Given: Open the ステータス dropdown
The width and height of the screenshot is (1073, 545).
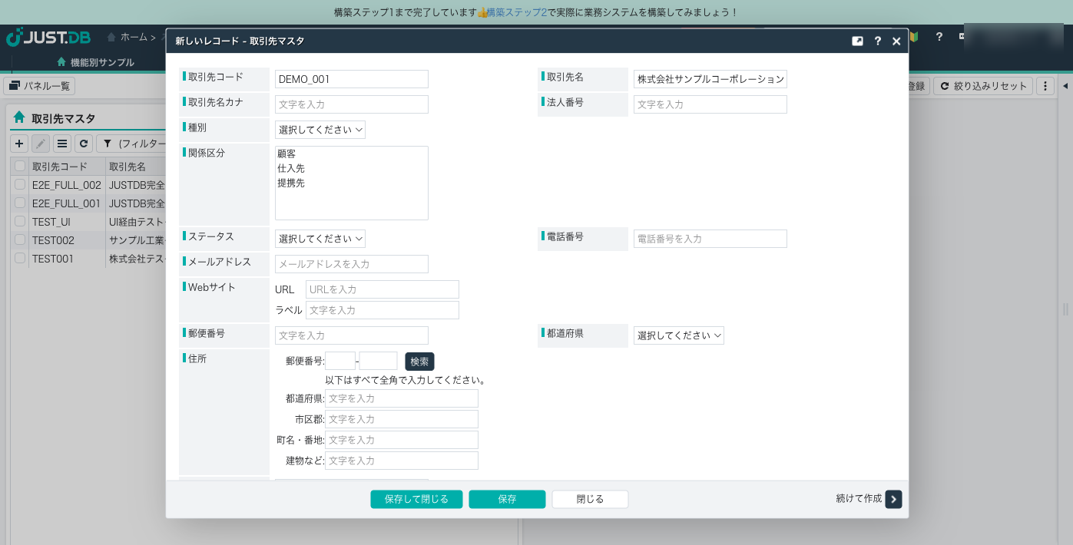Looking at the screenshot, I should coord(320,239).
